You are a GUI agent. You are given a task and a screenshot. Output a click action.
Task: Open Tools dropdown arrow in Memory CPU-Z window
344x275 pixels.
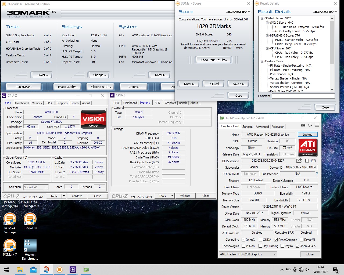172,196
